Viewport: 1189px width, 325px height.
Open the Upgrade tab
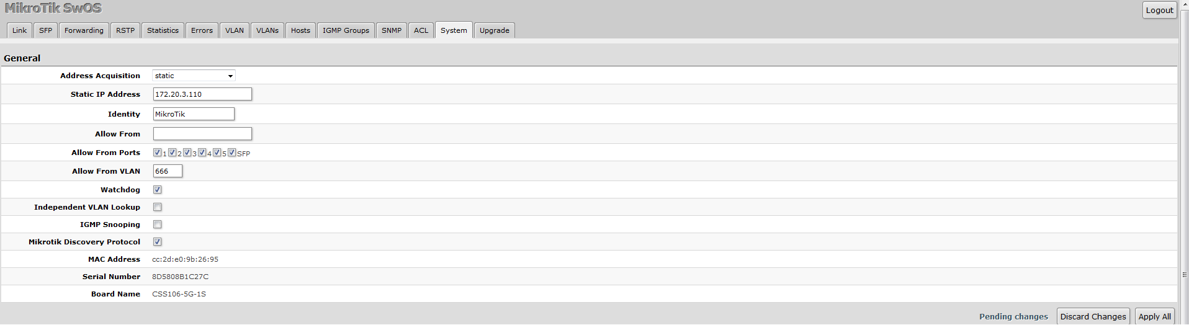click(495, 30)
